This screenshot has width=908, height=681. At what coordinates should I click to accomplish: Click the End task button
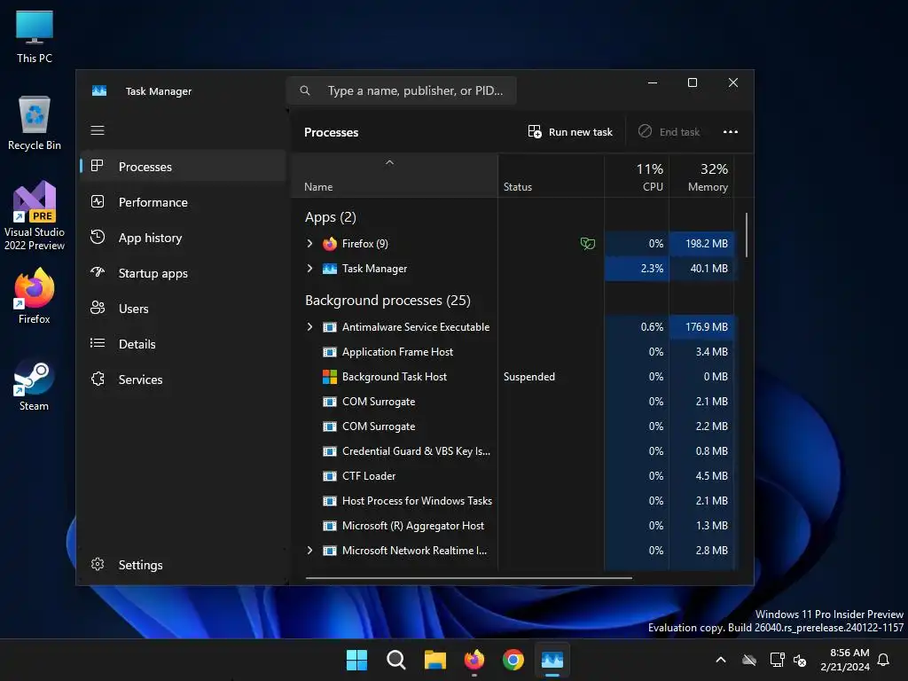coord(670,132)
